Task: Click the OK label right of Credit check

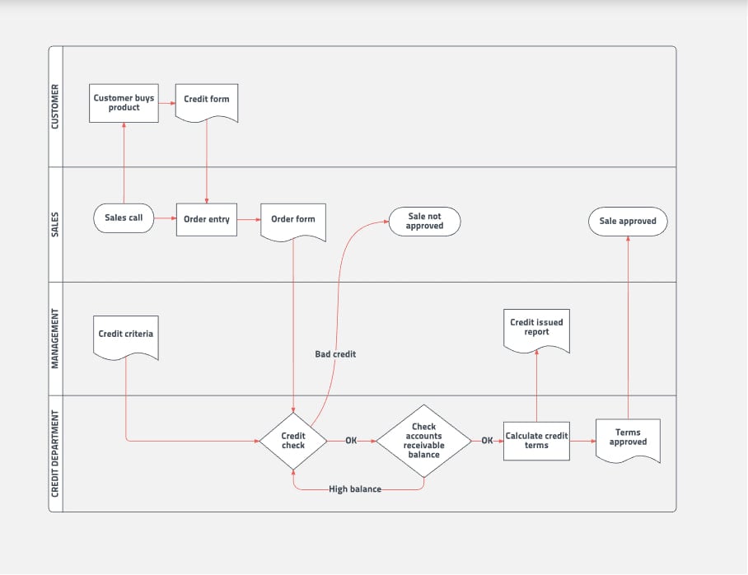Action: (351, 441)
